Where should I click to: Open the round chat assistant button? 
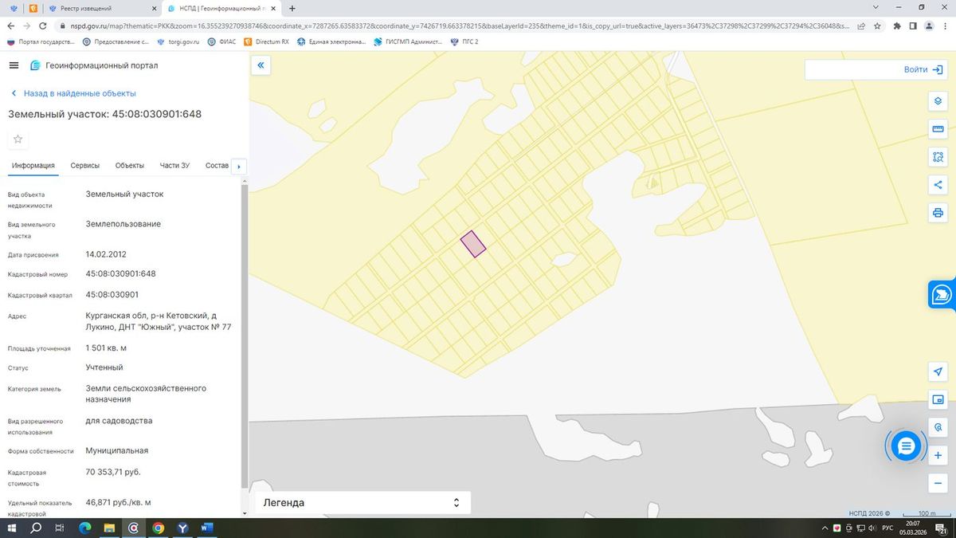click(906, 446)
